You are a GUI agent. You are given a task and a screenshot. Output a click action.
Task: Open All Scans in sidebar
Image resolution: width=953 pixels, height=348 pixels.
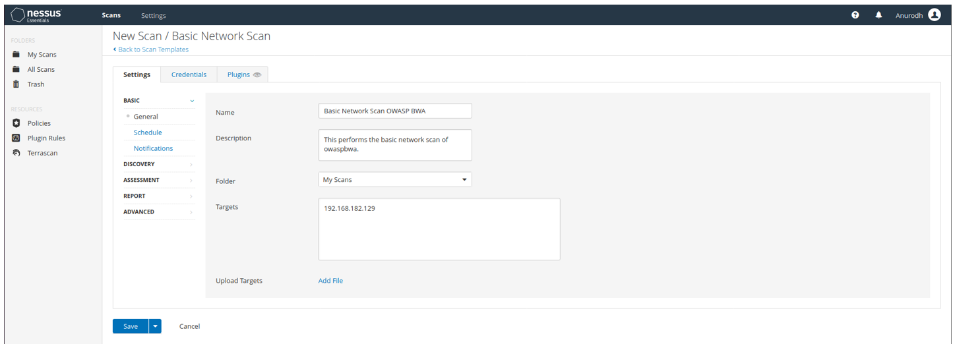pos(41,69)
